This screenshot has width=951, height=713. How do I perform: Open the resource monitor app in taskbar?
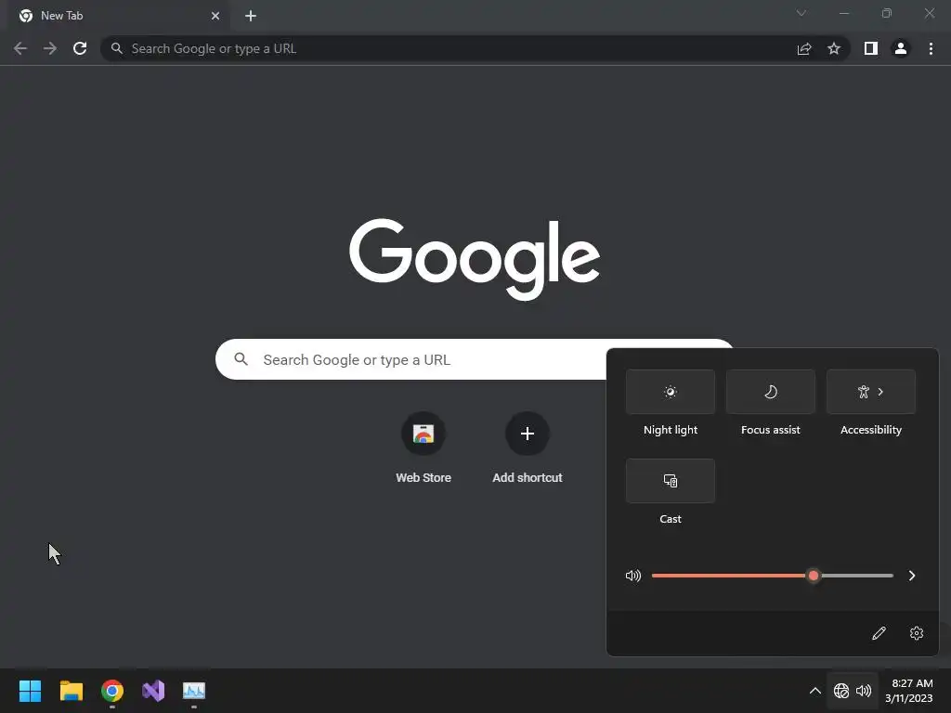tap(194, 691)
